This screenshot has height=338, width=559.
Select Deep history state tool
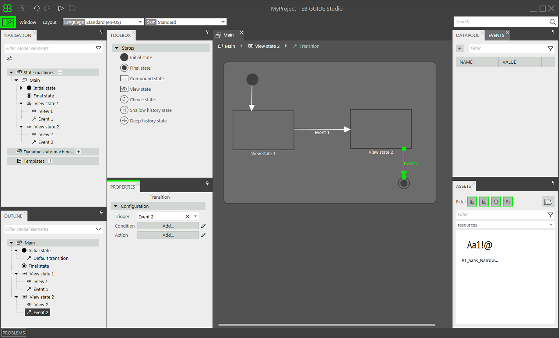143,121
